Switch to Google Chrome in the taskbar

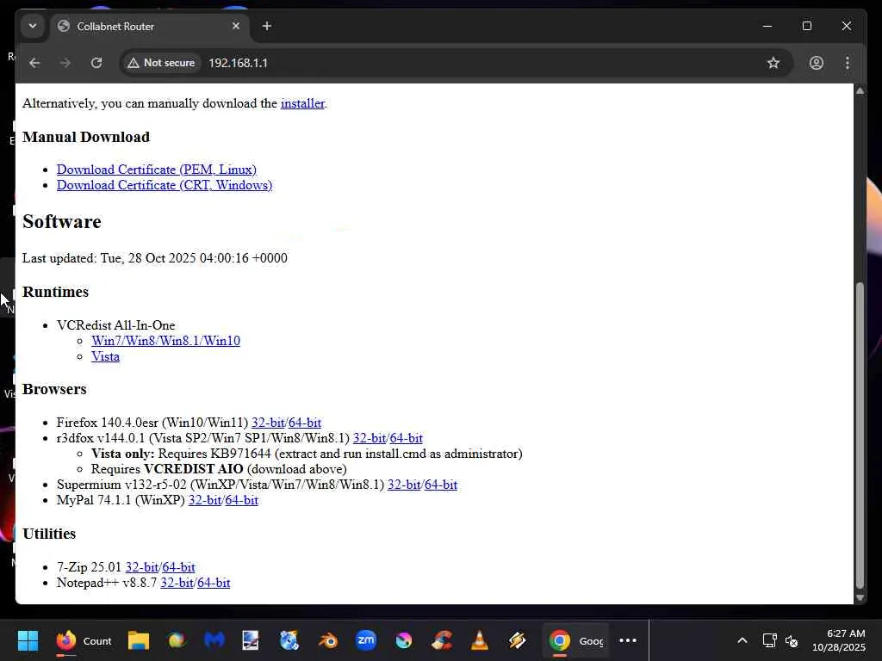coord(575,640)
